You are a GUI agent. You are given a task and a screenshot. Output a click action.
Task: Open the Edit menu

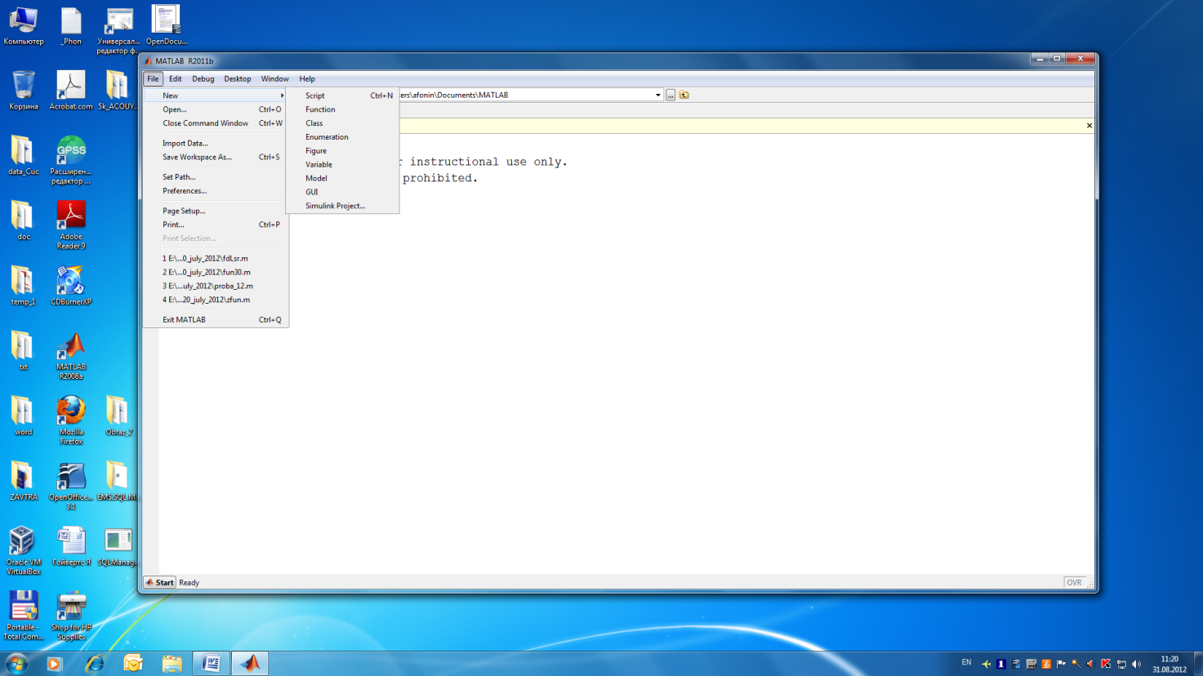click(175, 79)
